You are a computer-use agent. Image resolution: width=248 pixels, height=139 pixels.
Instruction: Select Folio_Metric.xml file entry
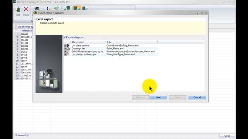click(115, 49)
